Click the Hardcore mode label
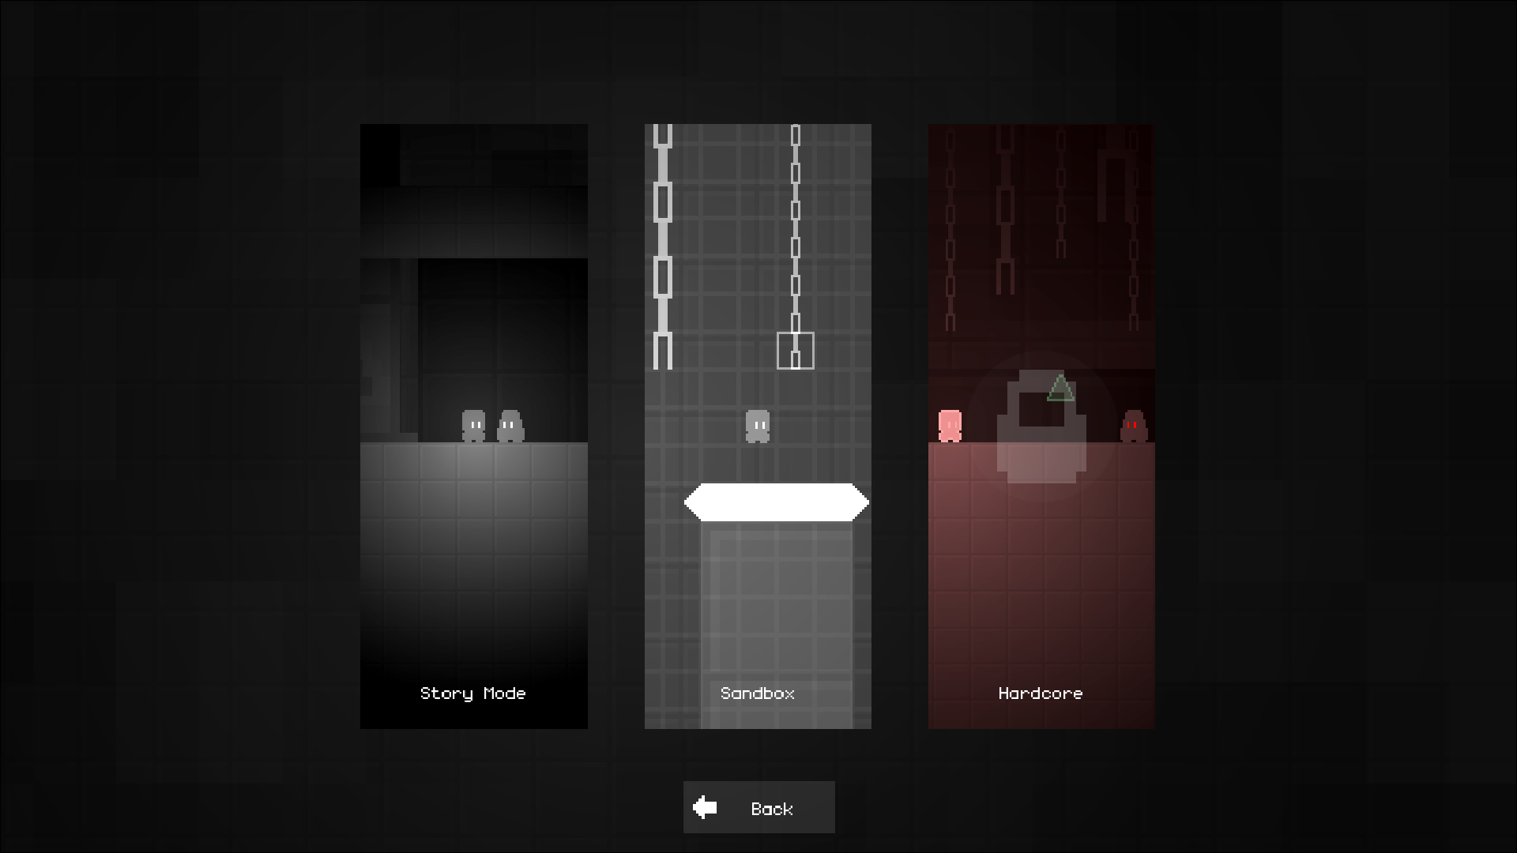 [1041, 693]
